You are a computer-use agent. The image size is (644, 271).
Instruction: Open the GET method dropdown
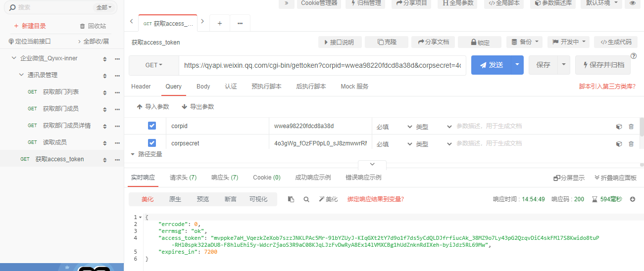154,65
